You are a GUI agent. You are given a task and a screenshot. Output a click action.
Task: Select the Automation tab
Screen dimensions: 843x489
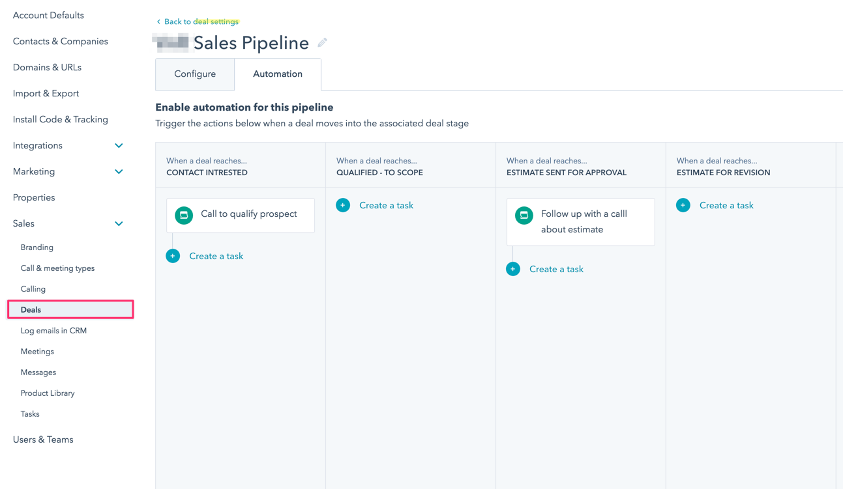pyautogui.click(x=278, y=74)
